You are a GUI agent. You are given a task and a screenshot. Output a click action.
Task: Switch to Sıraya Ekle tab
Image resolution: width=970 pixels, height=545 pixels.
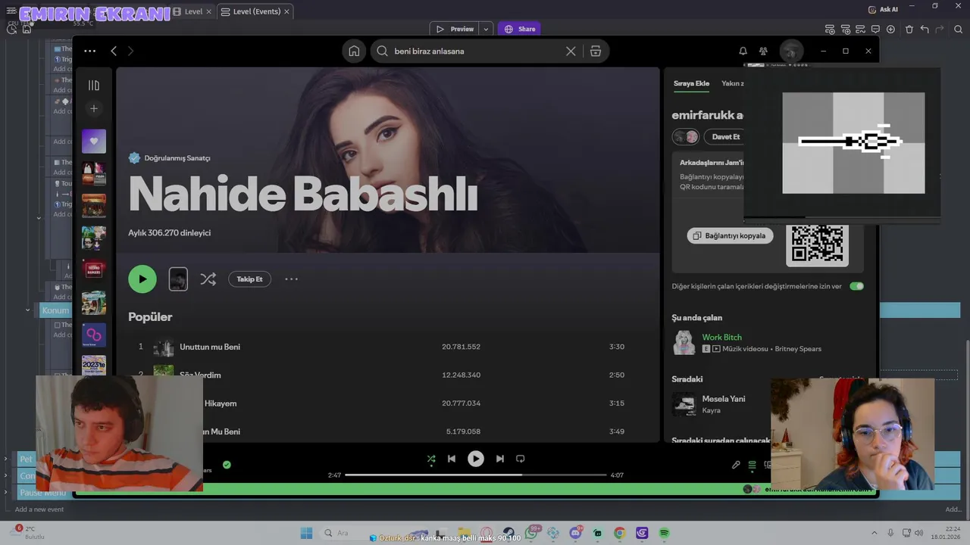pos(691,83)
